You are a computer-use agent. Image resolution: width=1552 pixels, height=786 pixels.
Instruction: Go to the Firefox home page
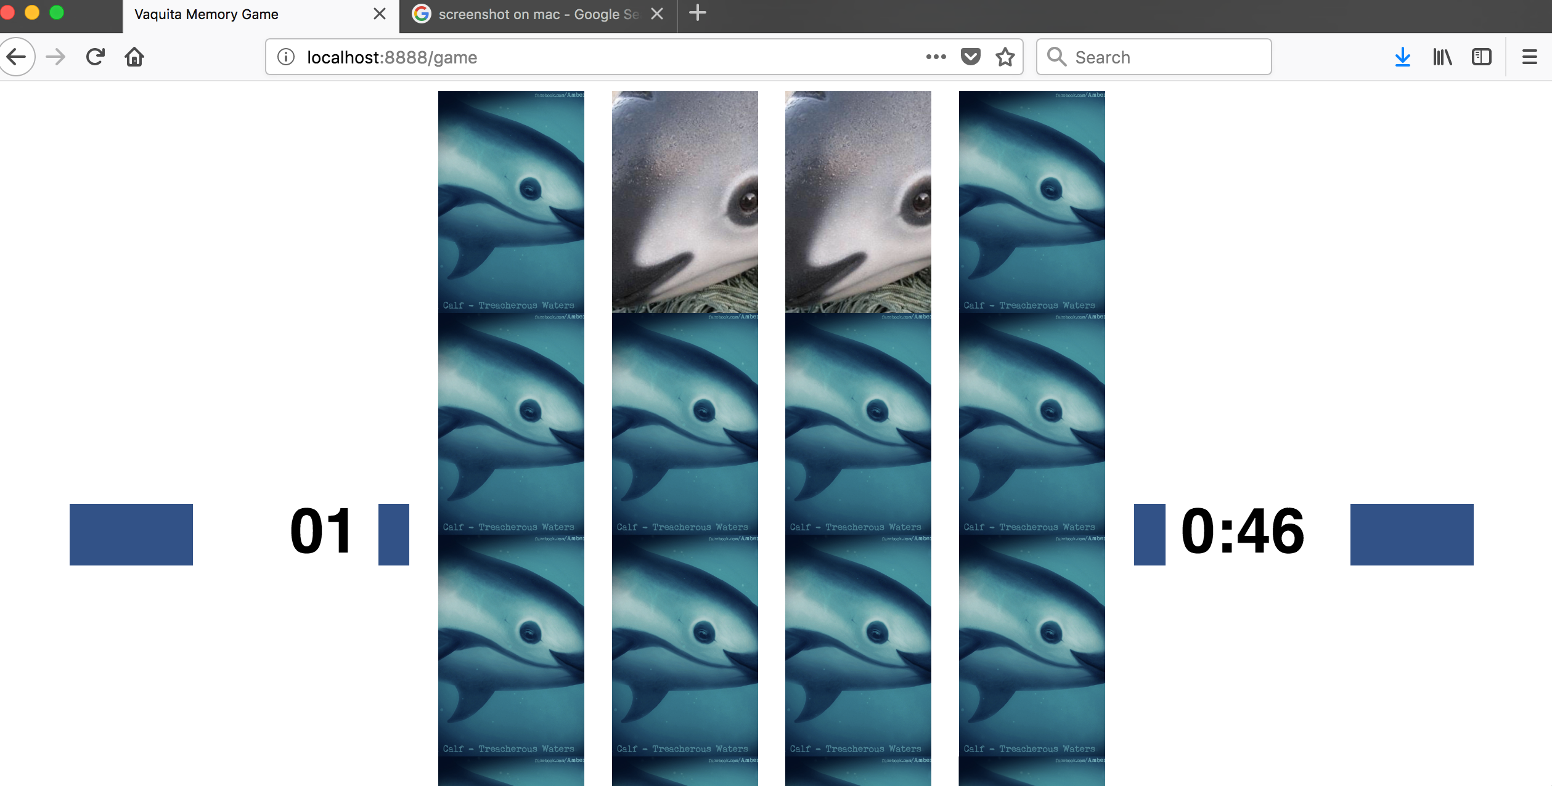coord(134,57)
